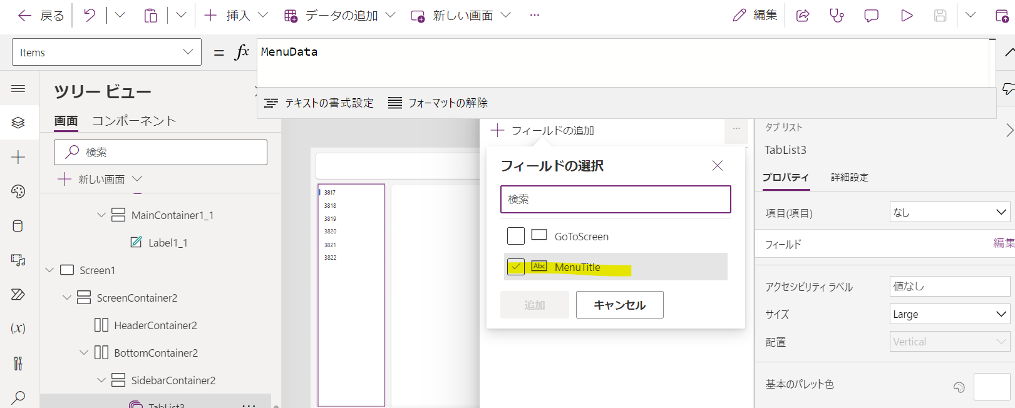
Task: Click the 編集 pencil button
Action: [x=755, y=16]
